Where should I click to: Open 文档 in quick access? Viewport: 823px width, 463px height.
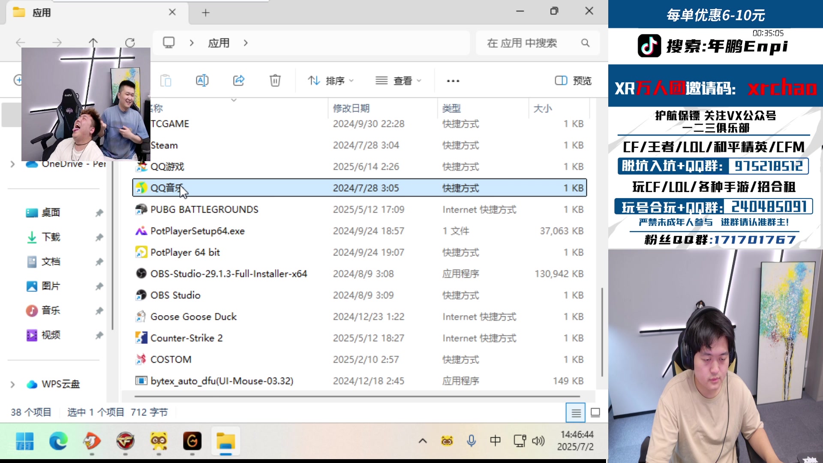pos(51,262)
